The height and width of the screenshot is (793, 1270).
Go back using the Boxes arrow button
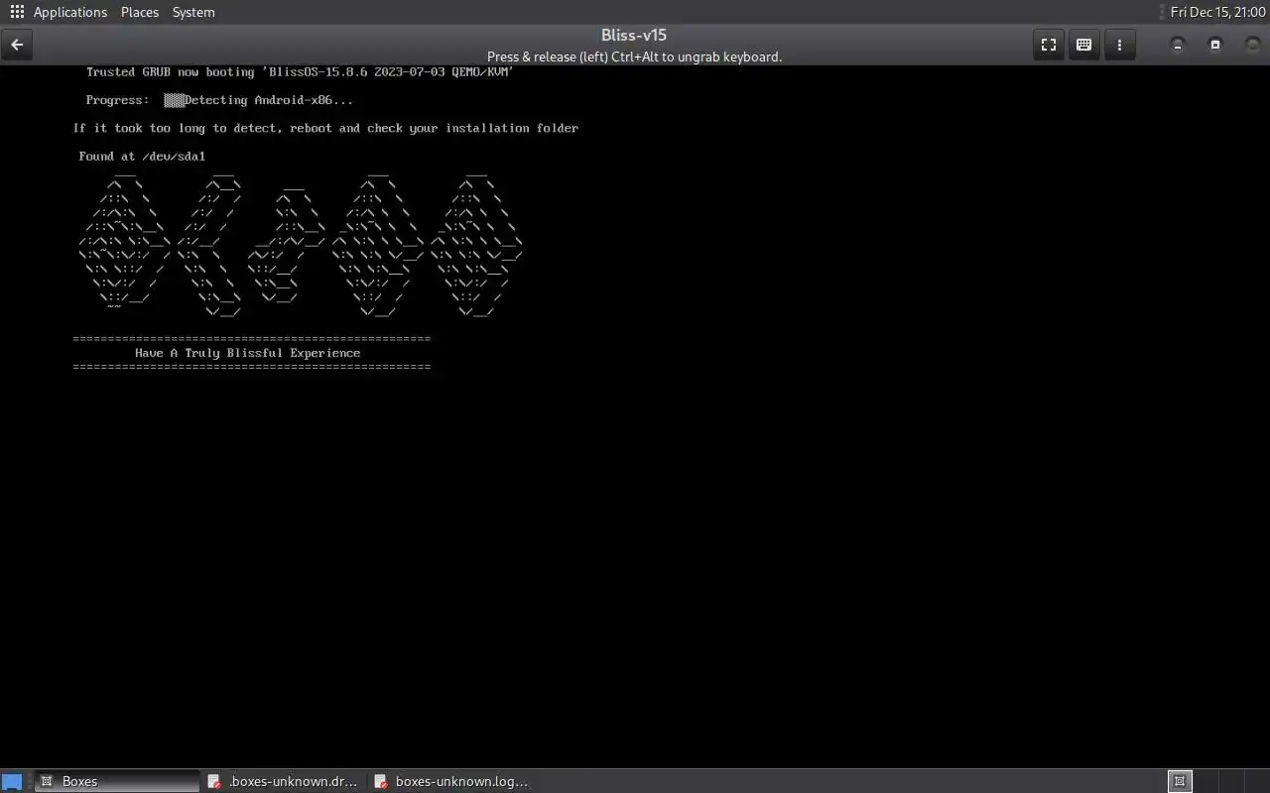click(x=17, y=45)
